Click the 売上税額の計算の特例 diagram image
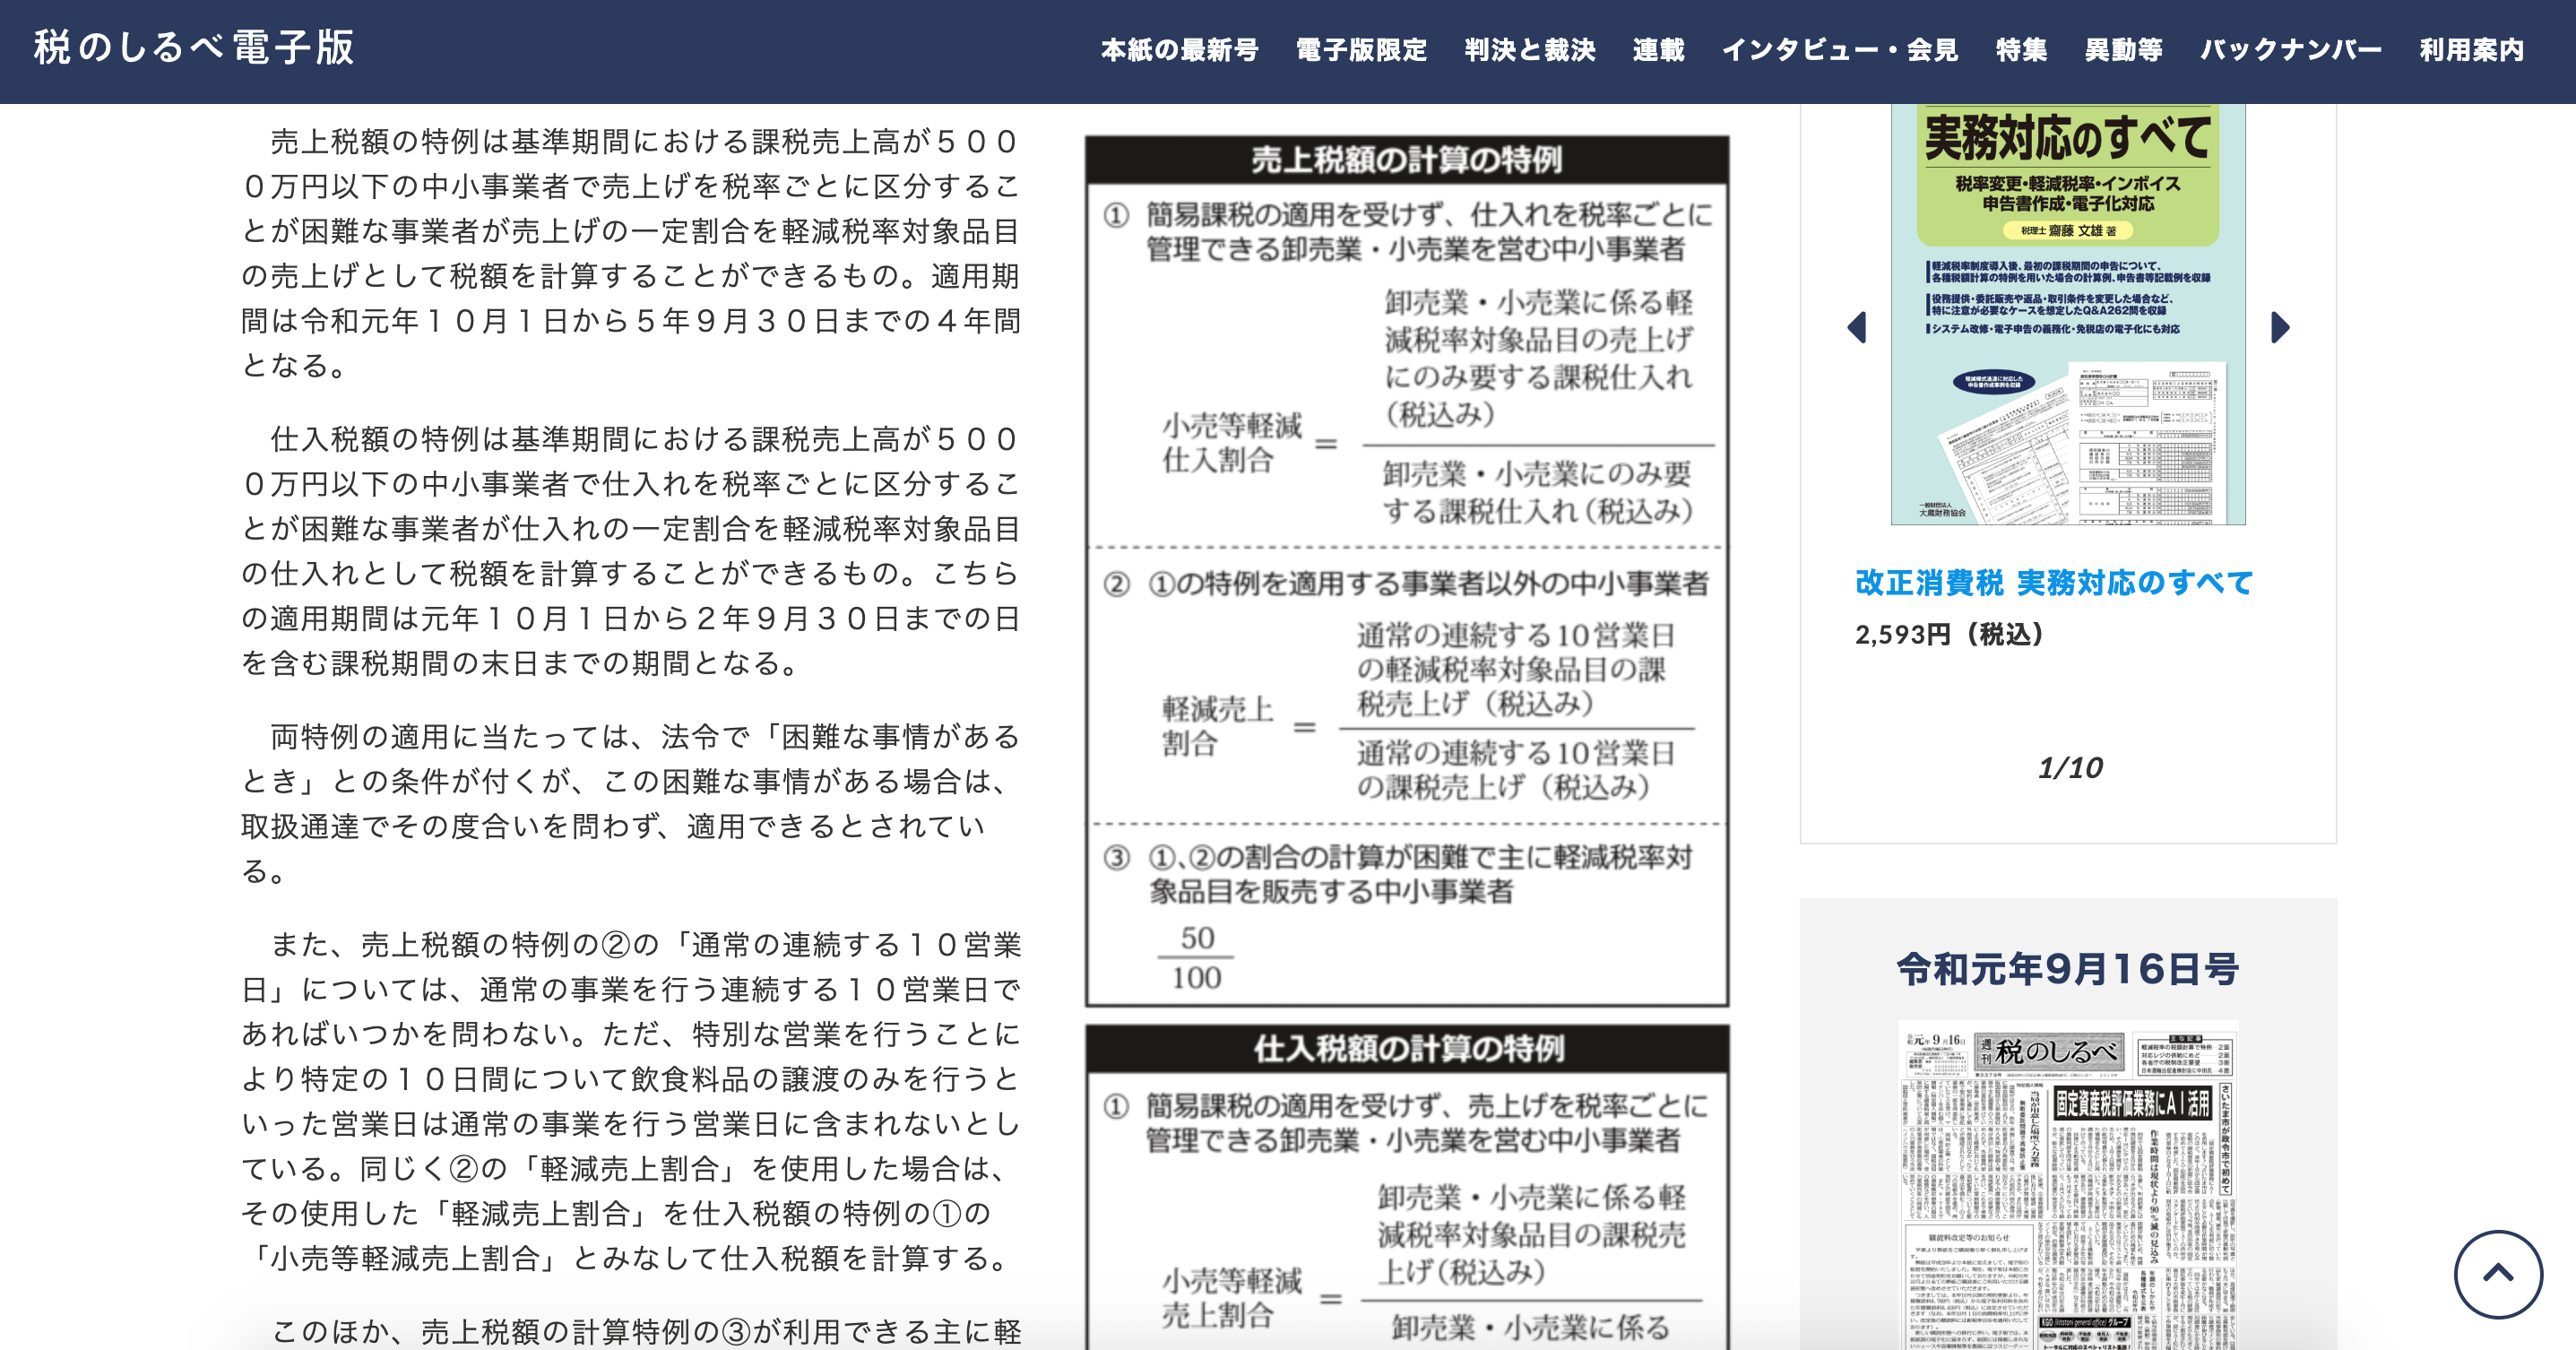2576x1350 pixels. click(x=1406, y=571)
